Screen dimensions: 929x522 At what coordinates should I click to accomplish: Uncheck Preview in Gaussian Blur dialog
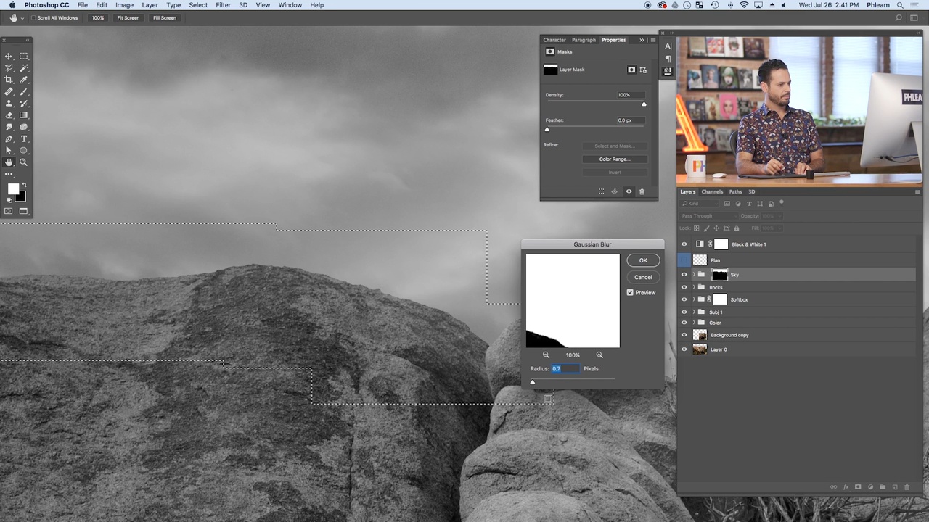point(630,292)
